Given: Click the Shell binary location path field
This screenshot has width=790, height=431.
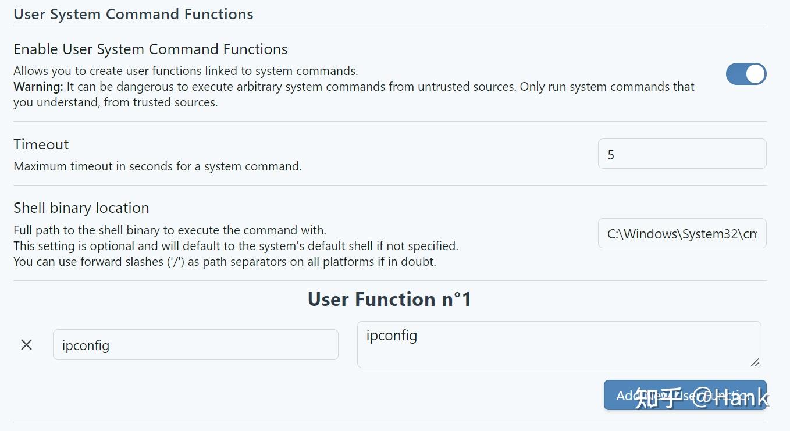Looking at the screenshot, I should [682, 234].
